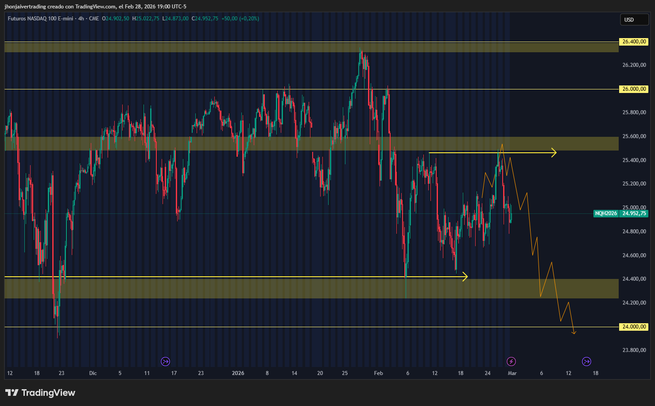
Task: Select the NQH2026 price label on the price scale
Action: 606,213
